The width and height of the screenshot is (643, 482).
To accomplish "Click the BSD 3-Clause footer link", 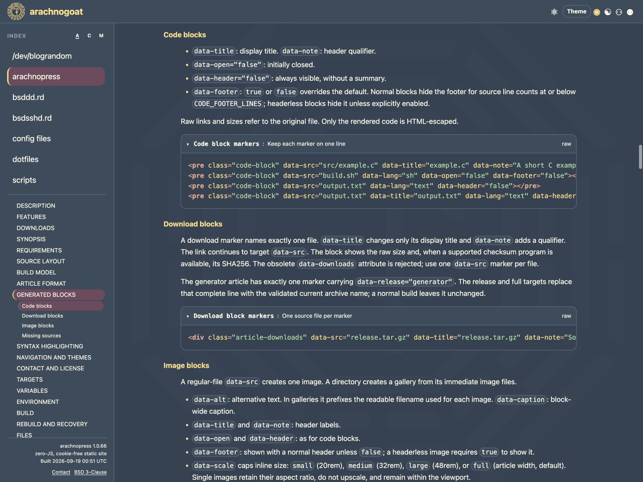I will tap(90, 472).
